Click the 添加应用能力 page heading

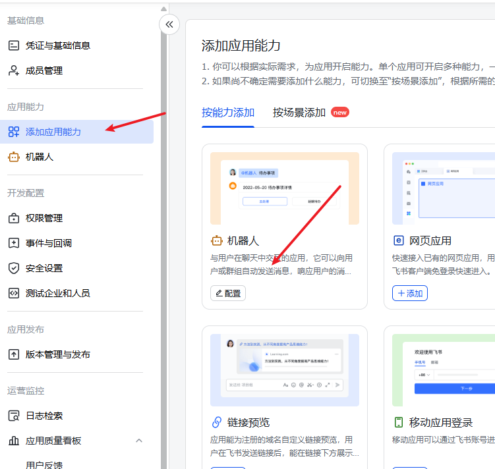[241, 45]
